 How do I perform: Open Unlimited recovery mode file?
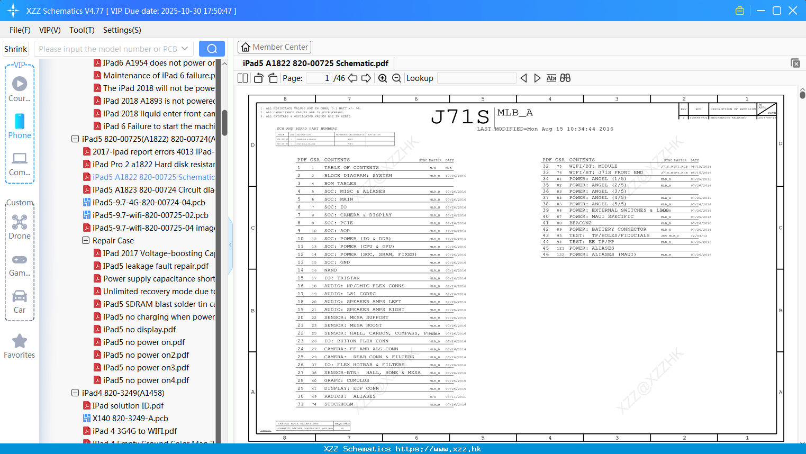(154, 292)
